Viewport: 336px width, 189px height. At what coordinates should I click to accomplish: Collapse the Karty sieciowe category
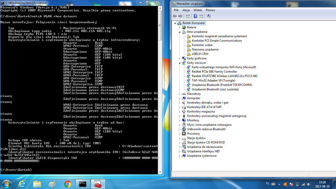coord(180,63)
